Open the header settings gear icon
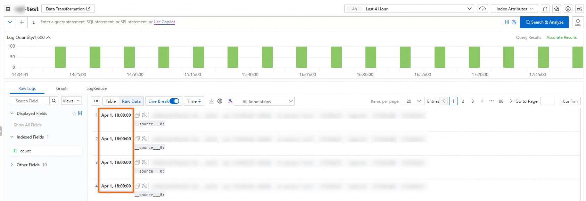The width and height of the screenshot is (586, 201). point(568,9)
